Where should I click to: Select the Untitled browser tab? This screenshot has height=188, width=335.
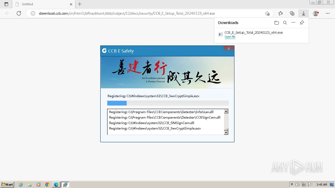[x=43, y=4]
